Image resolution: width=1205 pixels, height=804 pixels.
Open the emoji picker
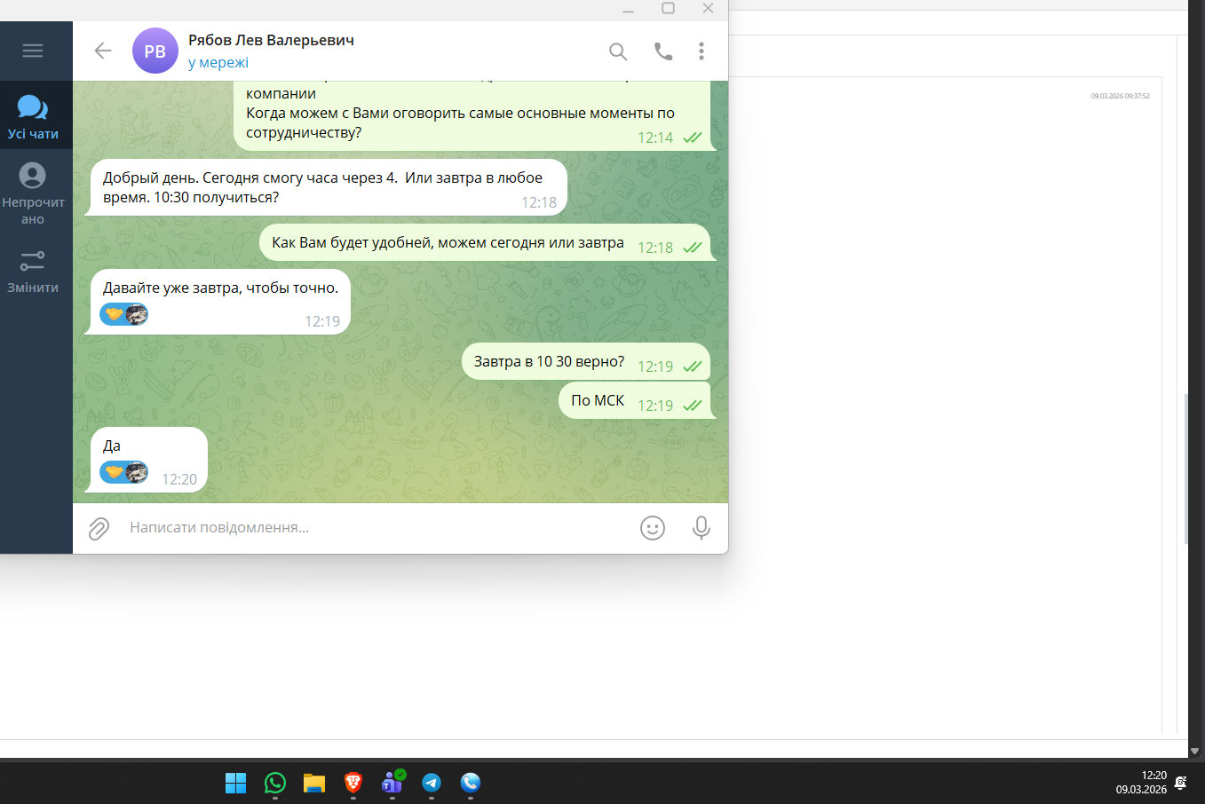pyautogui.click(x=653, y=528)
